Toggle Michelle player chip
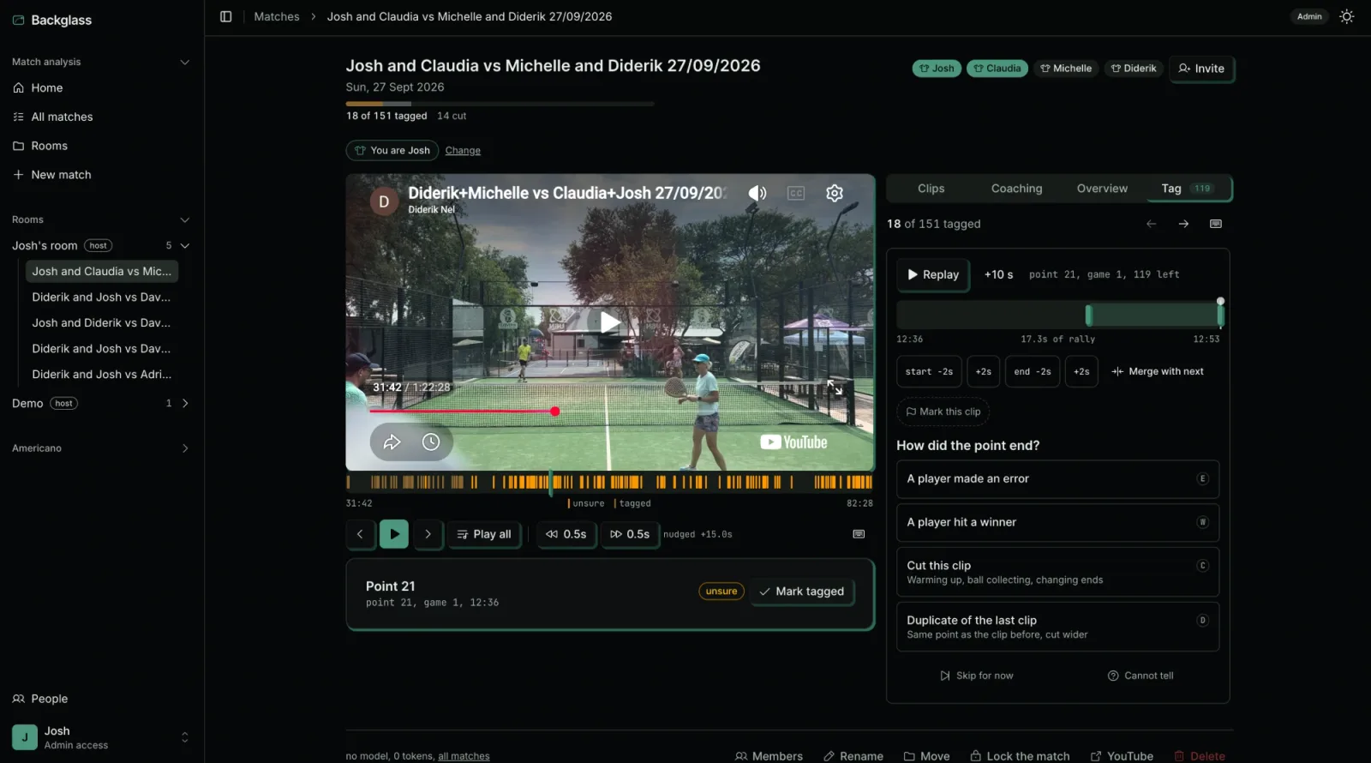The width and height of the screenshot is (1371, 763). 1066,69
